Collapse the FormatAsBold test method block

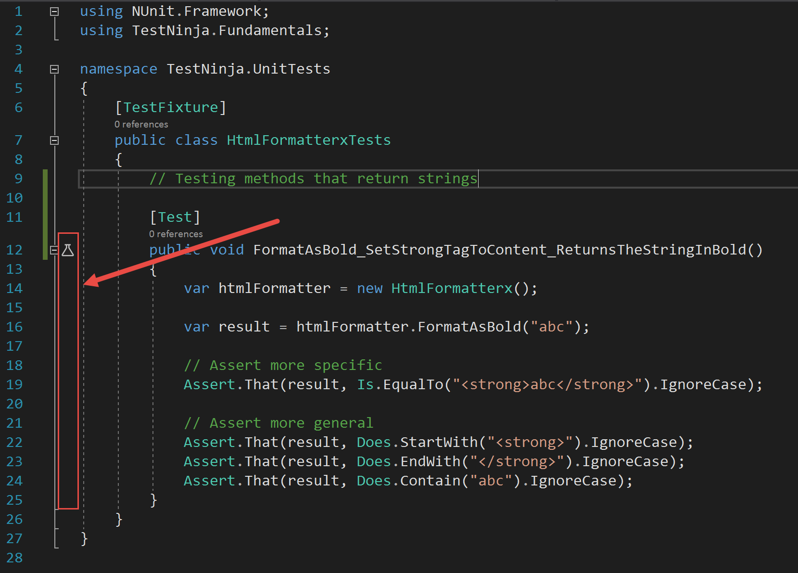54,250
